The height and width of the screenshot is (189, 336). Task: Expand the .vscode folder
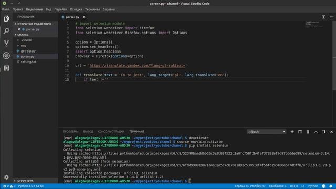pos(26,40)
